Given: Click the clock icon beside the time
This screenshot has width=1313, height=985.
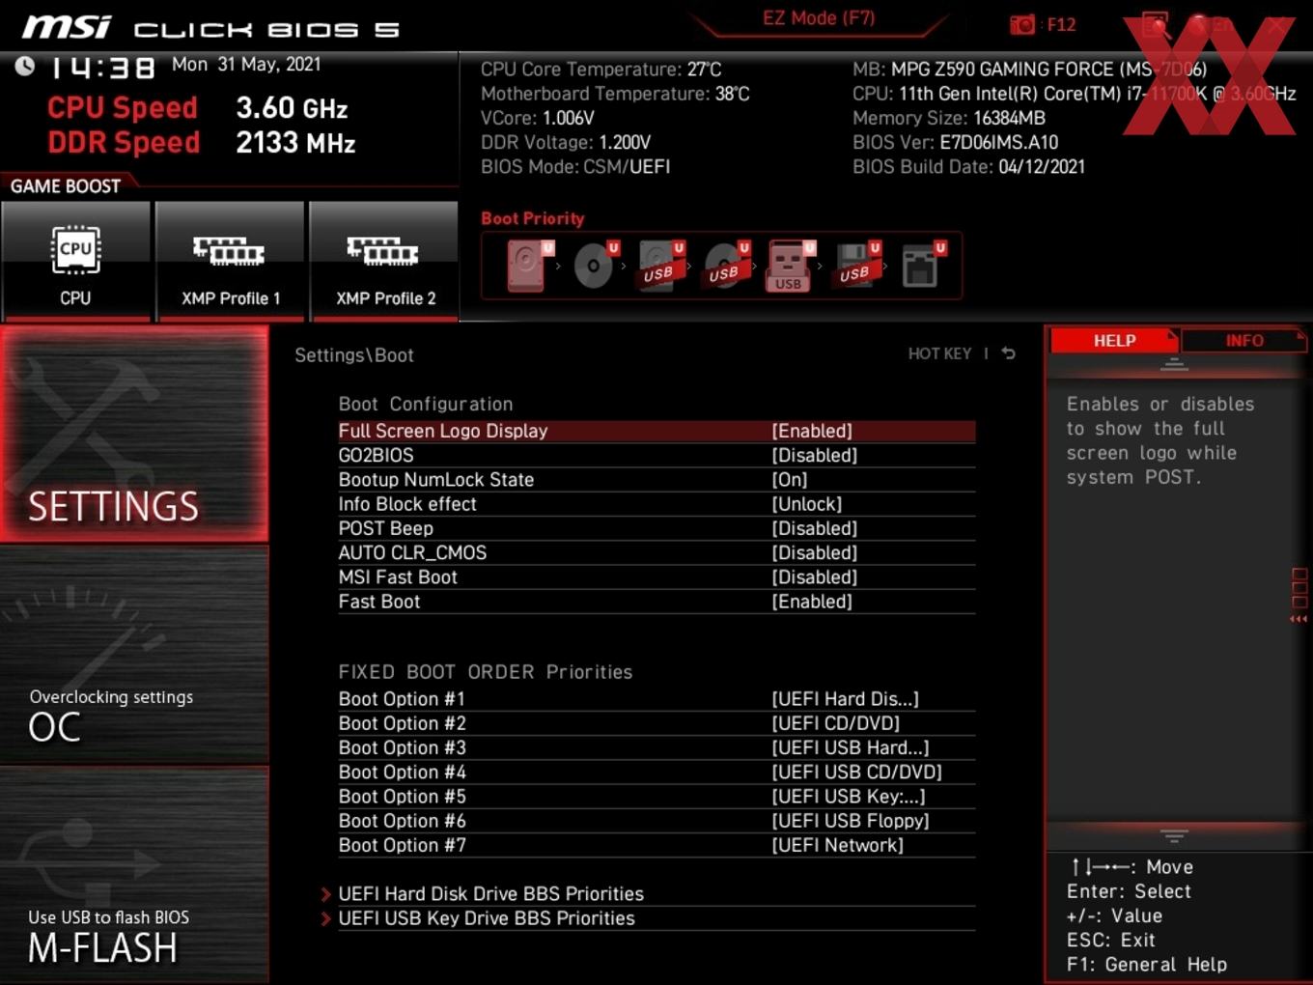Looking at the screenshot, I should [x=24, y=66].
